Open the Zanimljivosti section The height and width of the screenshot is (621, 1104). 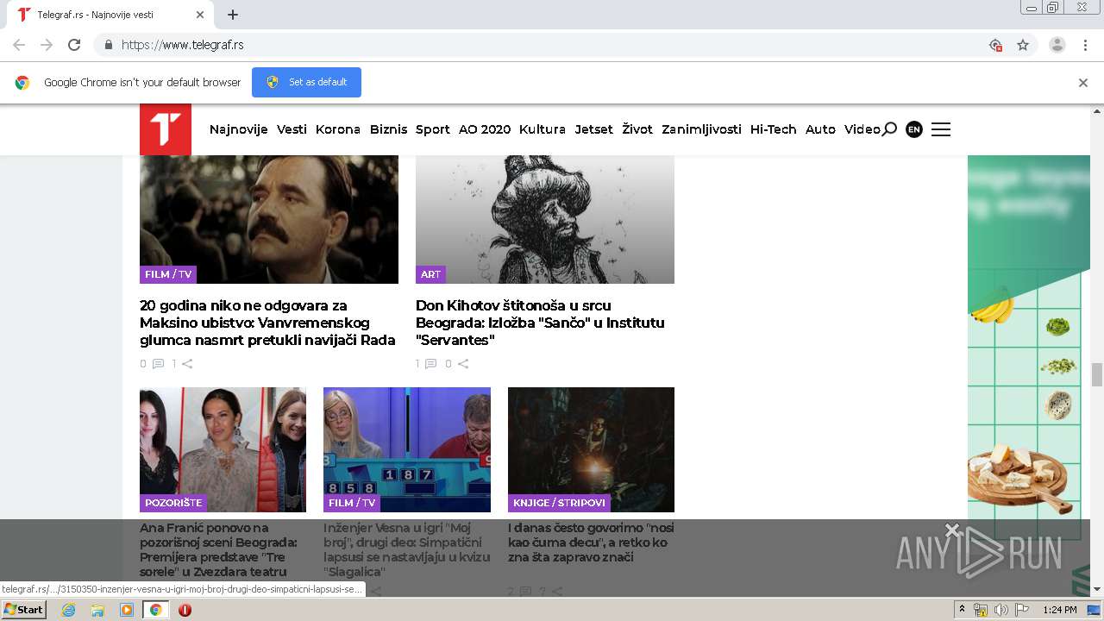click(701, 129)
